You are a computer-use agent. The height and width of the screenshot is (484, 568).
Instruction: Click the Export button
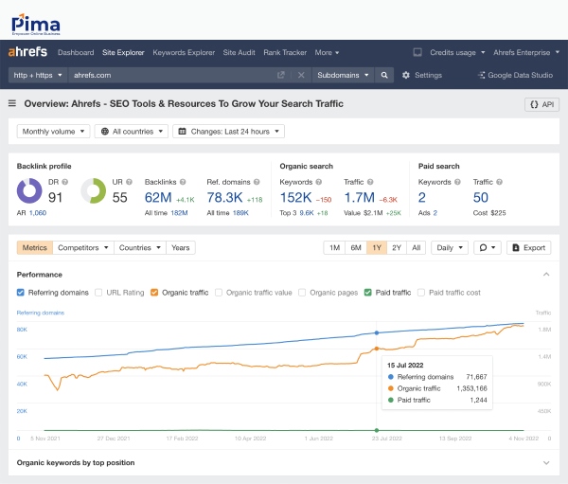528,247
